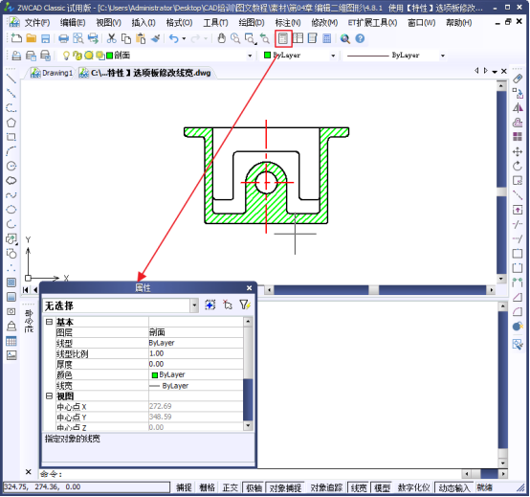Toggle the 栅格 grid mode
530x497 pixels.
(x=207, y=487)
